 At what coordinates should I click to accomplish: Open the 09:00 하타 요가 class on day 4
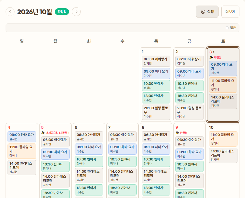pyautogui.click(x=22, y=137)
